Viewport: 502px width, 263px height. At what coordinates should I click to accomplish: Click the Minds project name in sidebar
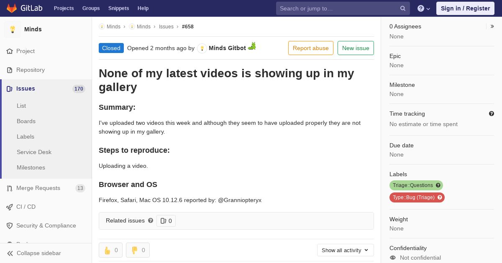point(33,29)
